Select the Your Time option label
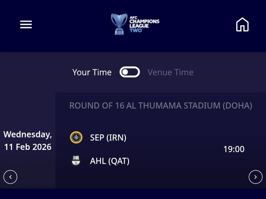Screen dimensions: 266x199 coord(92,72)
